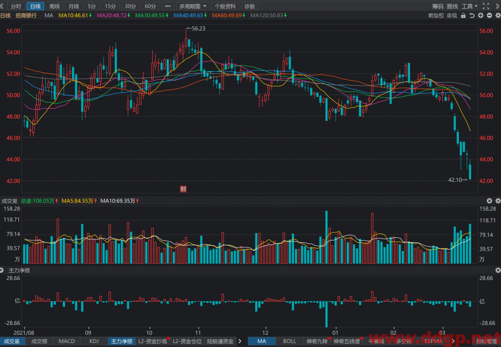This screenshot has width=501, height=347.
Task: Click the lock icon beside 重载
Action: [463, 15]
